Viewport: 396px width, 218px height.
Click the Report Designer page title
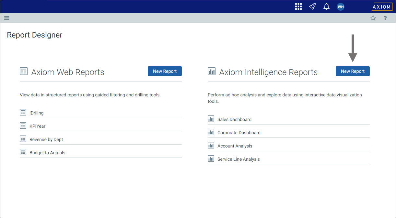coord(35,35)
